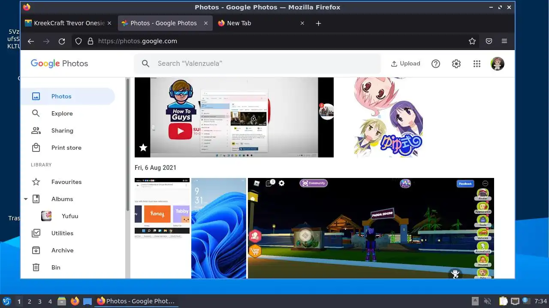Open Google Photos settings gear
The height and width of the screenshot is (308, 549).
click(456, 64)
